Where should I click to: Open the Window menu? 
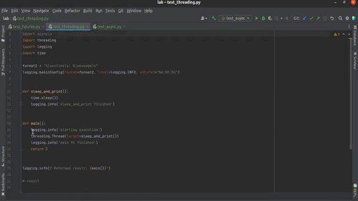134,11
